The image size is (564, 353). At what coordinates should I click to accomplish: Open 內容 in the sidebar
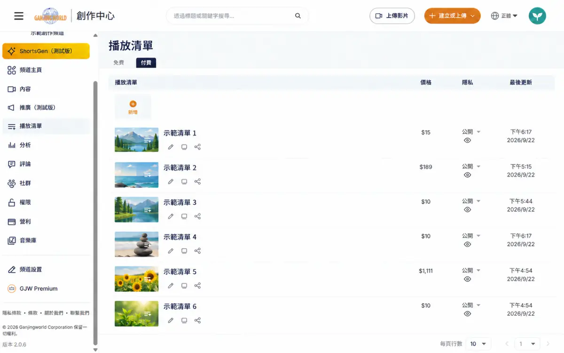[x=46, y=89]
